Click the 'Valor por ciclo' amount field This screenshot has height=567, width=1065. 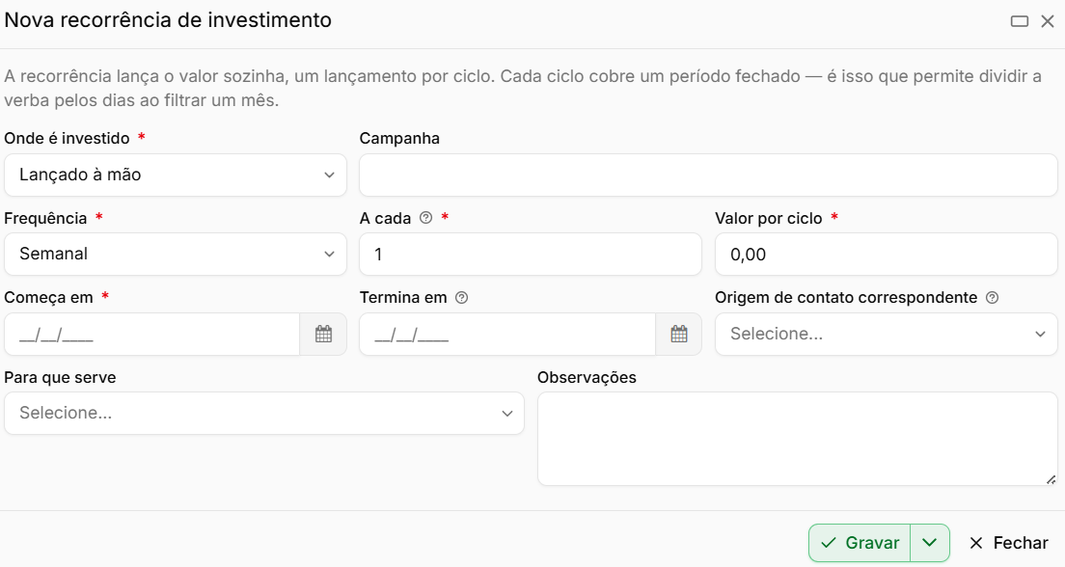click(x=887, y=254)
